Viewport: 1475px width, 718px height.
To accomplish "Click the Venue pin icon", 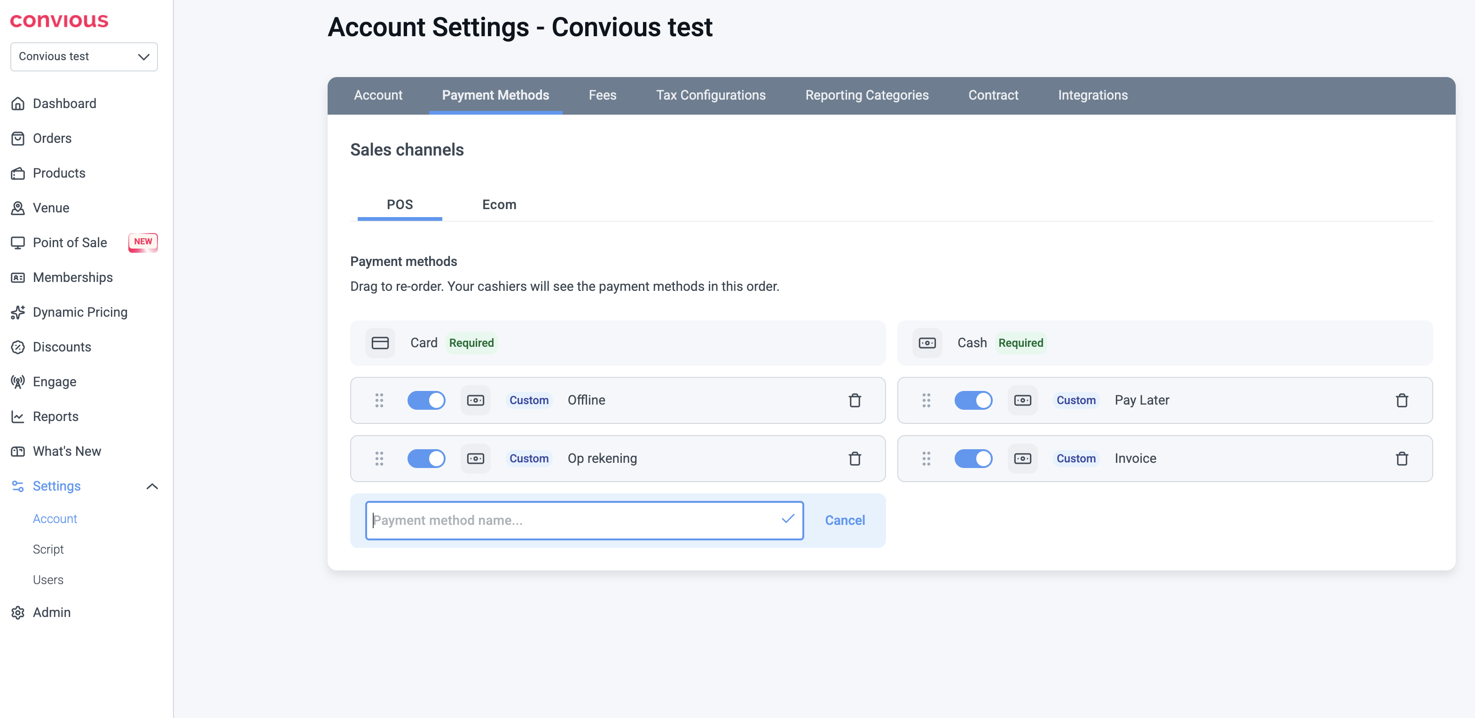I will point(18,208).
